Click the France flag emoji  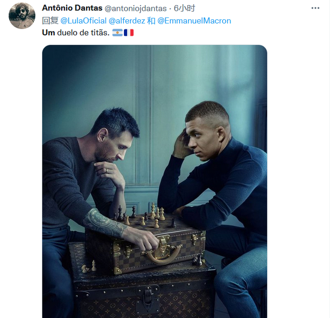(129, 33)
